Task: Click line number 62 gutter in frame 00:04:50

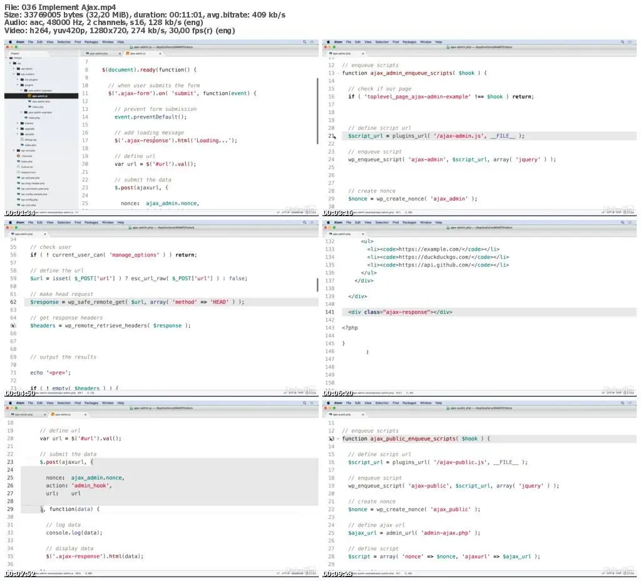Action: [x=13, y=302]
